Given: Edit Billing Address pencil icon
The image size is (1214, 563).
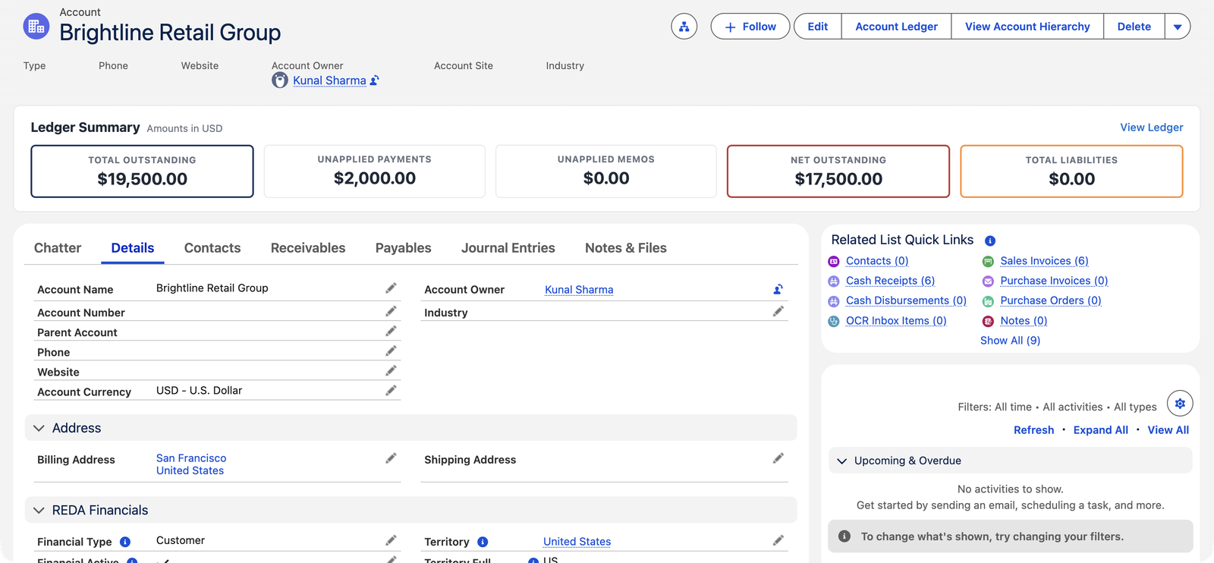Looking at the screenshot, I should point(391,458).
